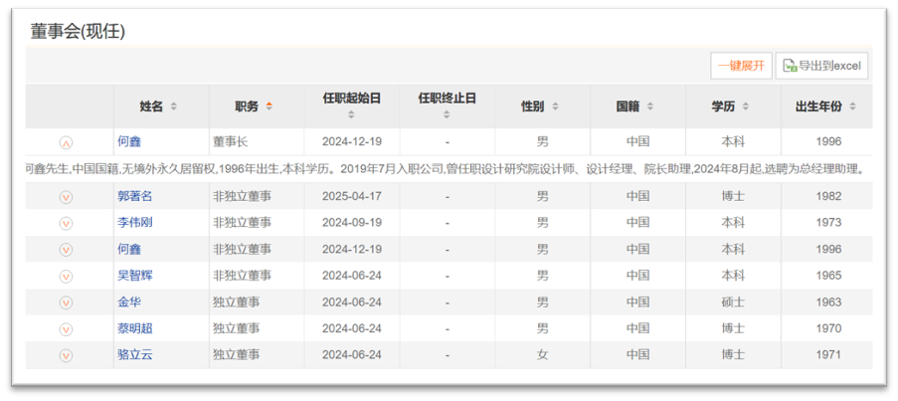Select the 2025-04-17 start date cell

coord(352,196)
